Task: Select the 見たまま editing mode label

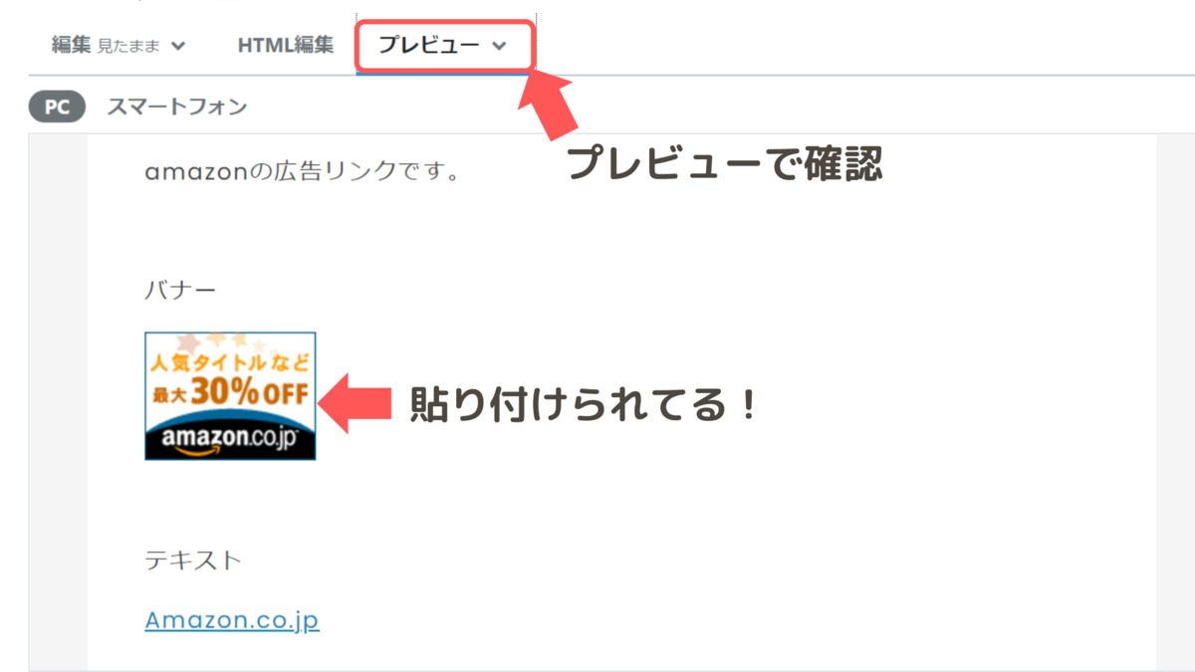Action: (129, 46)
